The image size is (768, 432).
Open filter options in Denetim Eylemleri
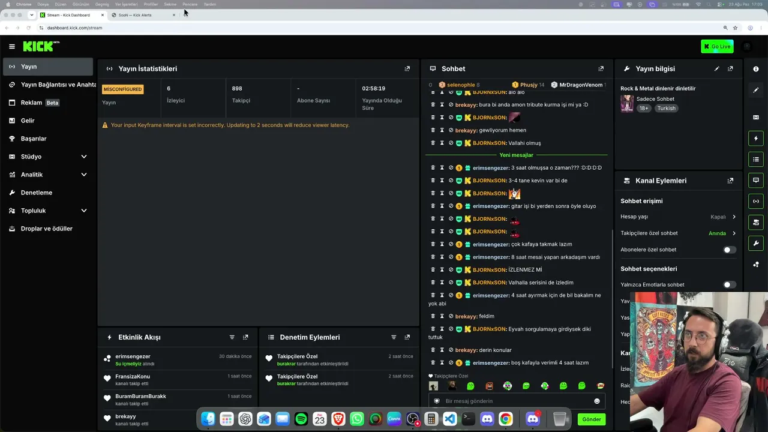394,337
